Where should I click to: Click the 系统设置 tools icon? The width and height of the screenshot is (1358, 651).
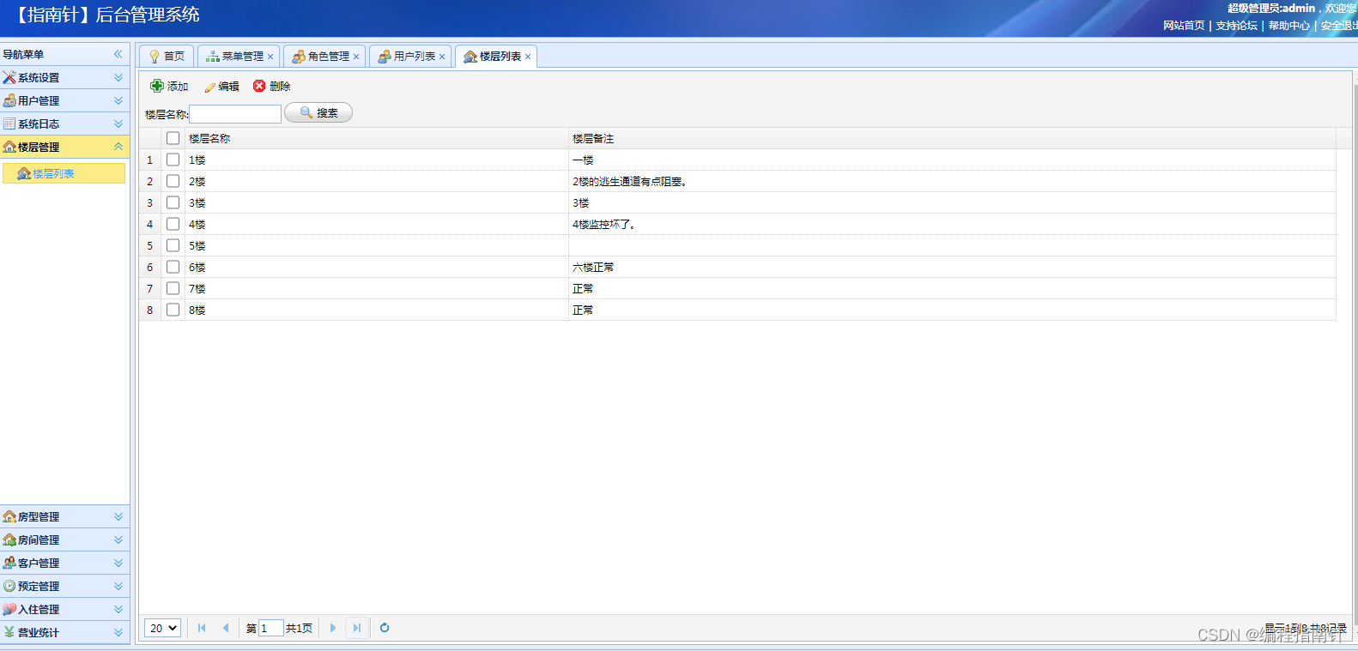(9, 77)
